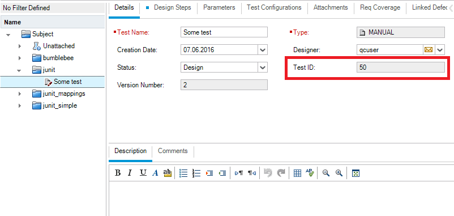Open the font color tool (blue A)
The image size is (454, 216).
coord(156,173)
